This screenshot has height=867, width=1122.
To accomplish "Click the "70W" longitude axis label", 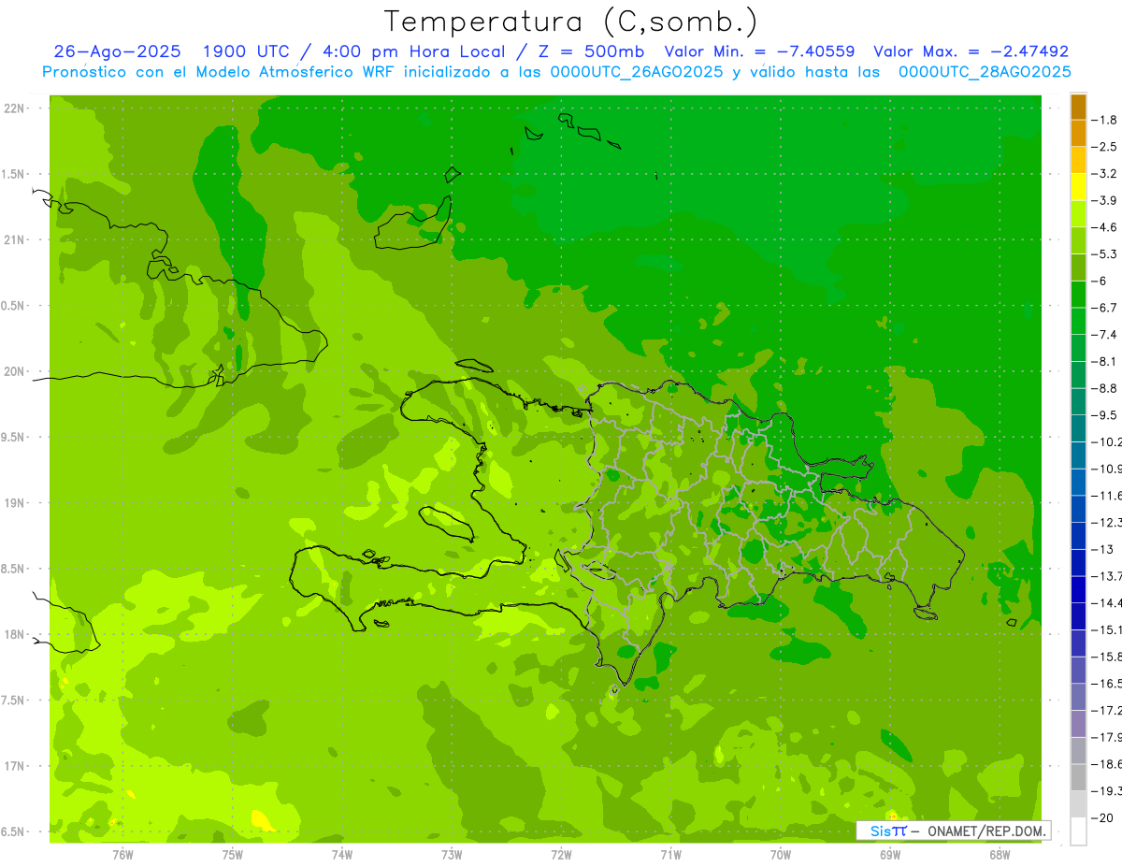I will tap(781, 855).
